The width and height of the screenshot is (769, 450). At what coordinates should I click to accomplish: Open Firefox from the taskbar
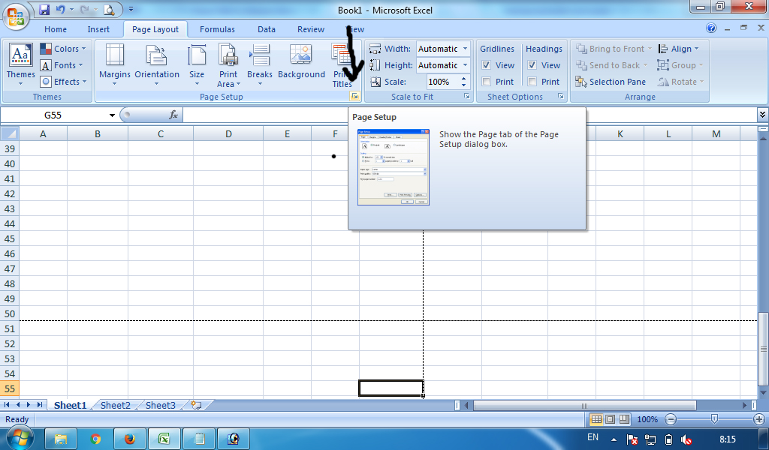(x=129, y=439)
